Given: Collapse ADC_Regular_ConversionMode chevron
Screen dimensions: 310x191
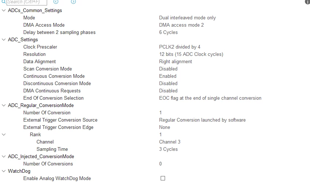Looking at the screenshot, I should coord(4,106).
